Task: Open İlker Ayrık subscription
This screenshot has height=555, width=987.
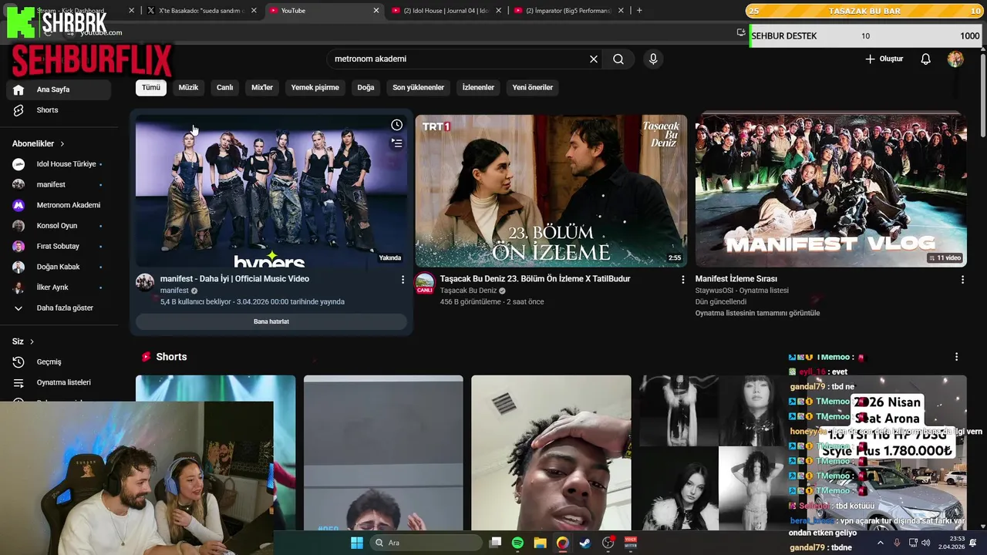Action: point(59,288)
